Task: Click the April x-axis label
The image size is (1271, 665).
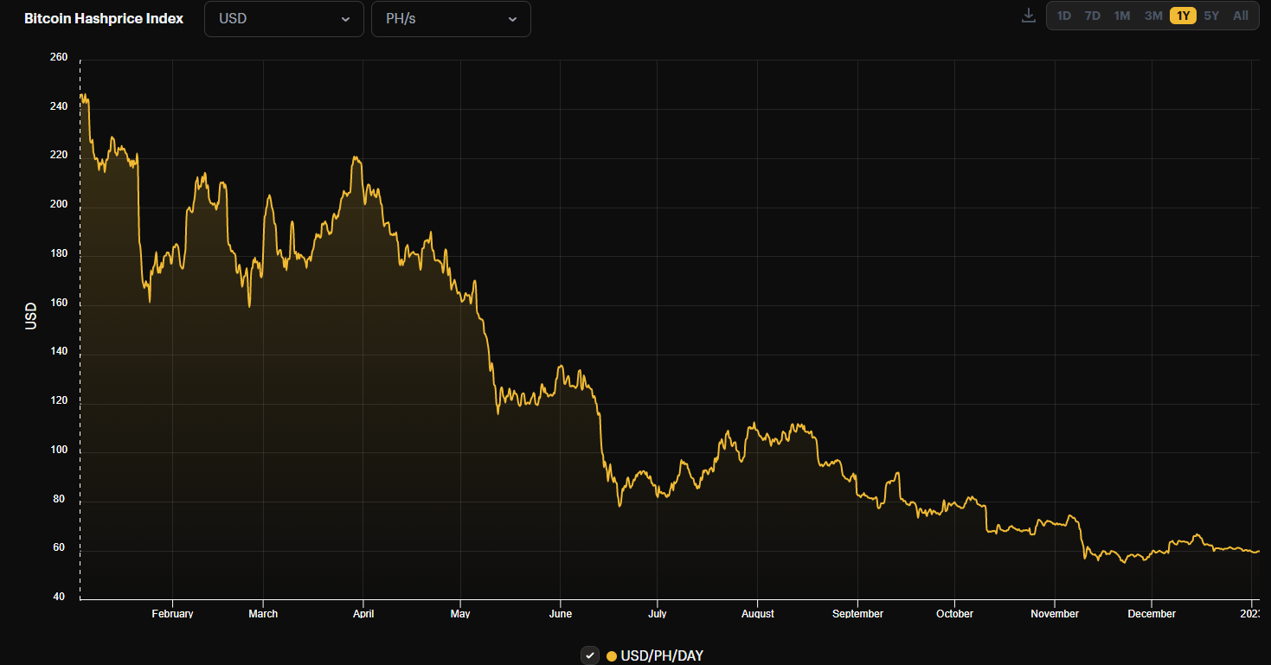Action: 363,614
